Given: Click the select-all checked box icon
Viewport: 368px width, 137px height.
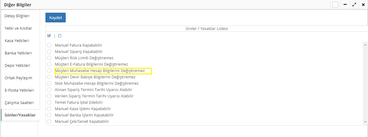Looking at the screenshot, I should pyautogui.click(x=49, y=36).
